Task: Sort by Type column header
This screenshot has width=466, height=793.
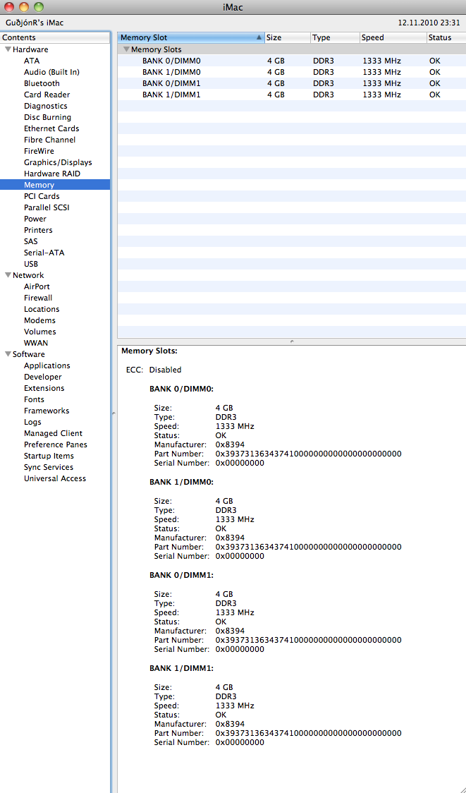Action: click(335, 37)
